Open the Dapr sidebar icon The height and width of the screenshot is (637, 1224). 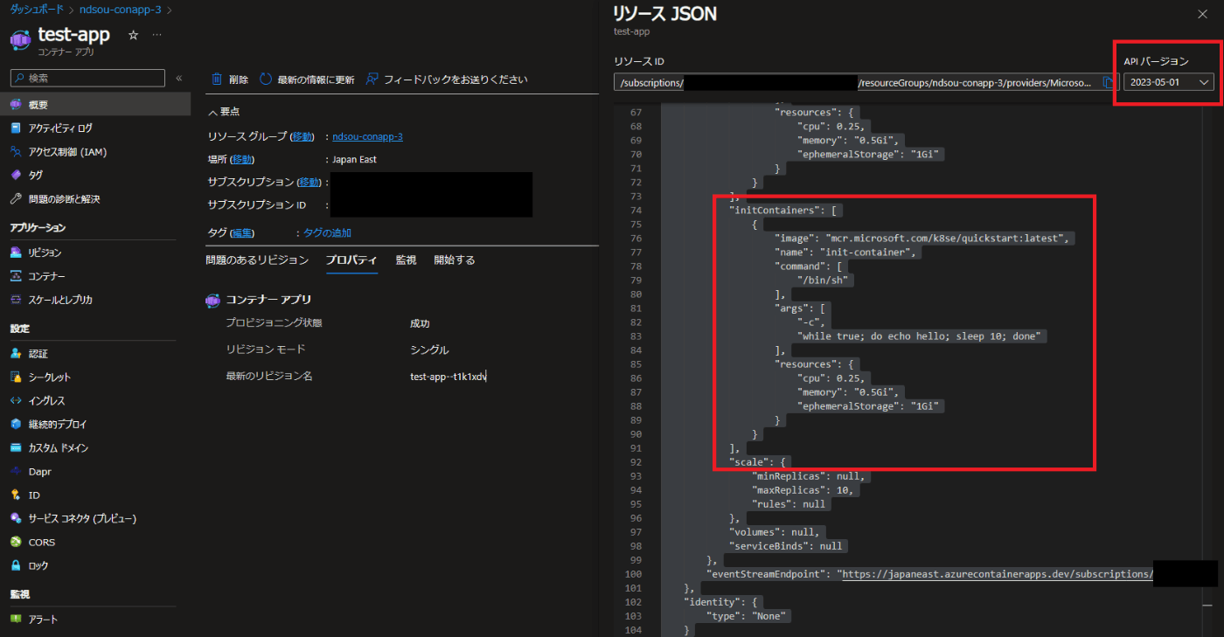click(x=15, y=472)
